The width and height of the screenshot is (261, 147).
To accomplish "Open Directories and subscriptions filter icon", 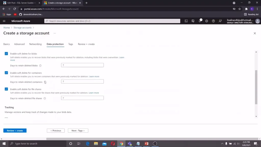I will pos(193,21).
